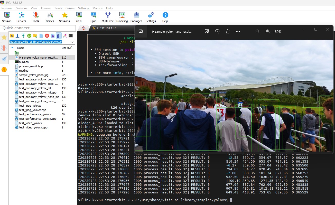Open the Tunneling manager
Viewport: 335px width, 205px height.
coord(122,17)
